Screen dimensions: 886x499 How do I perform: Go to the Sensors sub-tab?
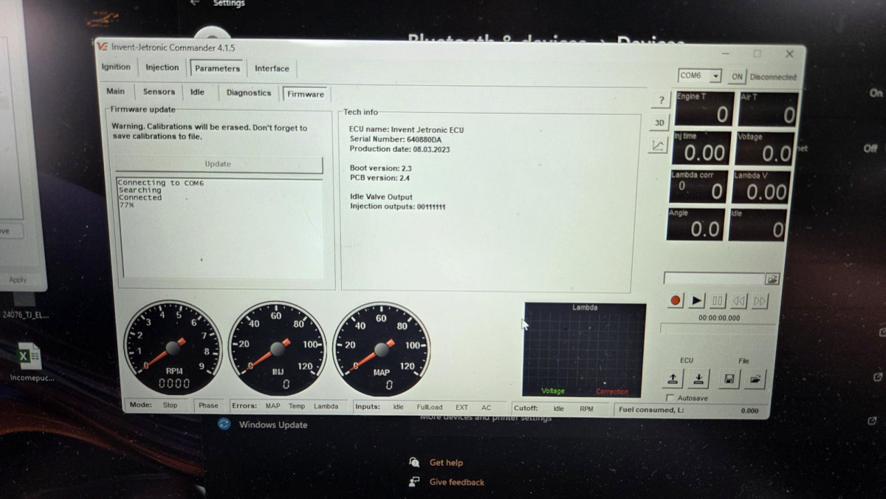pyautogui.click(x=159, y=92)
